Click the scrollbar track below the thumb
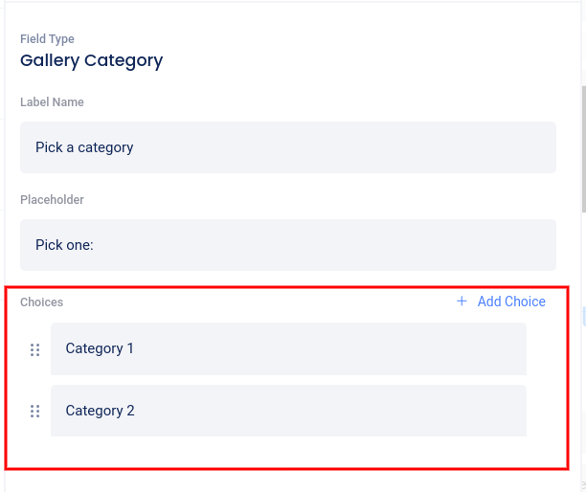The image size is (586, 492). tap(583, 383)
